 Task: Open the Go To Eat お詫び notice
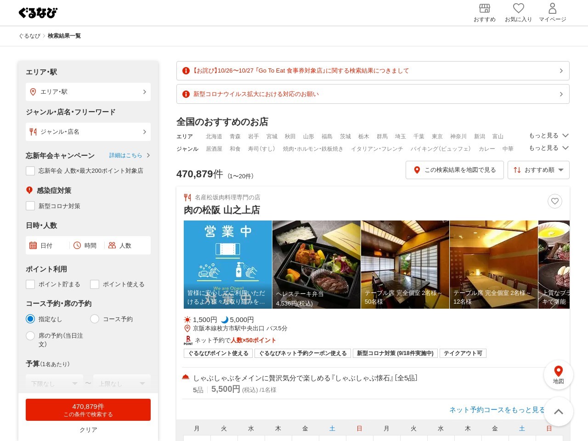373,71
